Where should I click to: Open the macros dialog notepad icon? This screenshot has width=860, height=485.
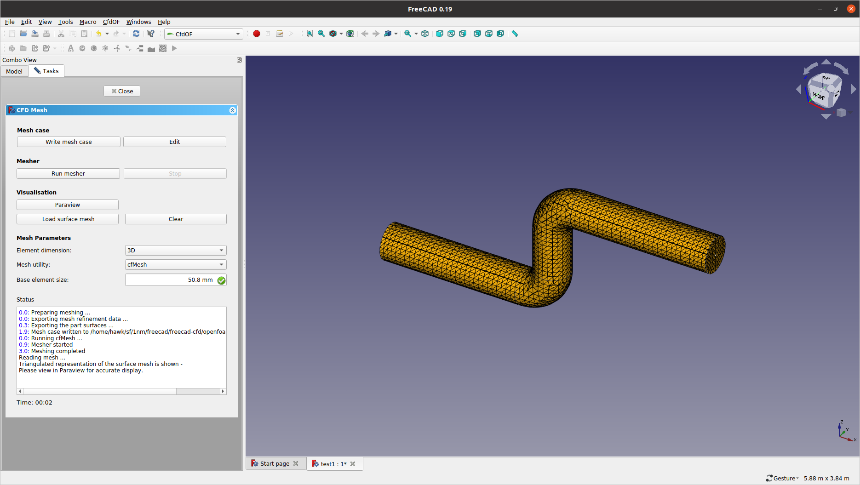280,34
